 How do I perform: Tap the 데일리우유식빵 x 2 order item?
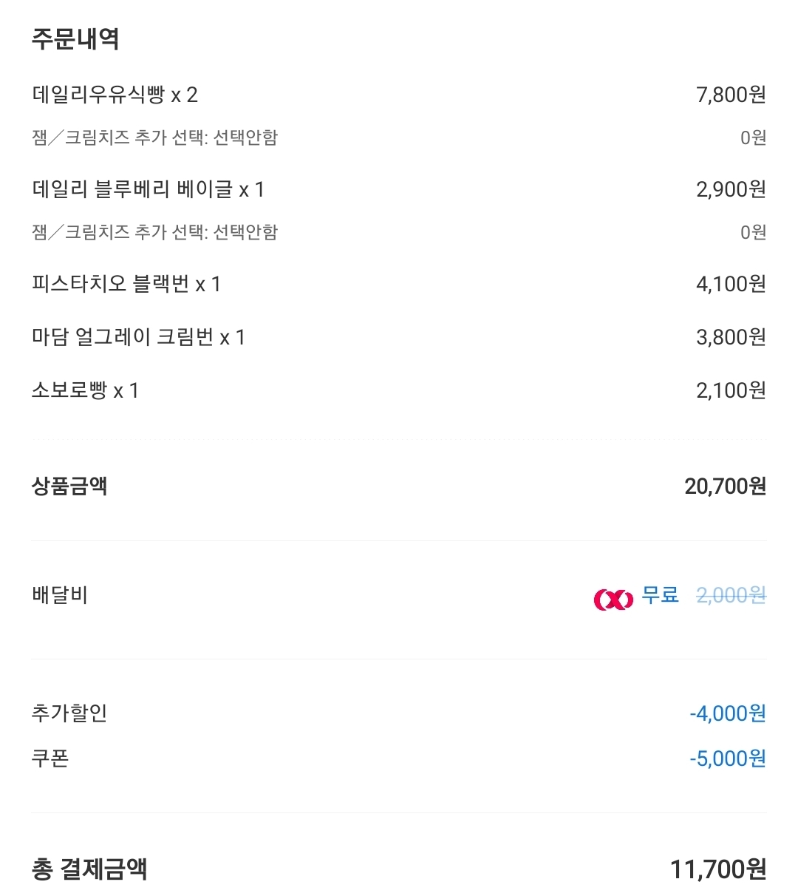click(x=115, y=95)
